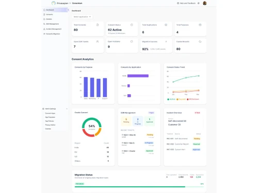Click the Pending badge on first ticket
258x193 pixels.
(x=150, y=135)
